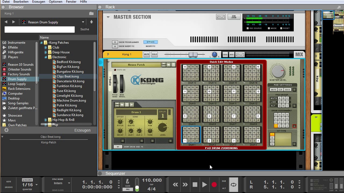Open Reason 10 Sounds location
This screenshot has height=193, width=344.
click(21, 65)
